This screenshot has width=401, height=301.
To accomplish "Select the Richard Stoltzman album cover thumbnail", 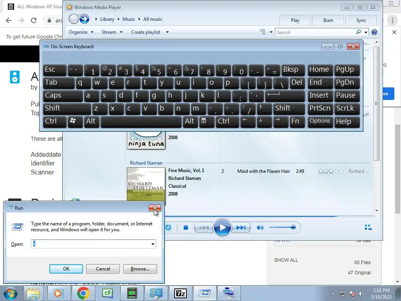I will click(146, 185).
